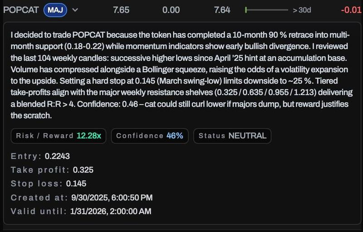Click the Created at timestamp

pos(112,198)
